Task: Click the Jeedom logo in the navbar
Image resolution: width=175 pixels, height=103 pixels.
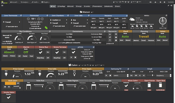Action: tap(4, 2)
